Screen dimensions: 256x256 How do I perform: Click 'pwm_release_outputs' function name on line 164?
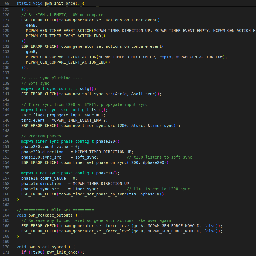pos(51,215)
